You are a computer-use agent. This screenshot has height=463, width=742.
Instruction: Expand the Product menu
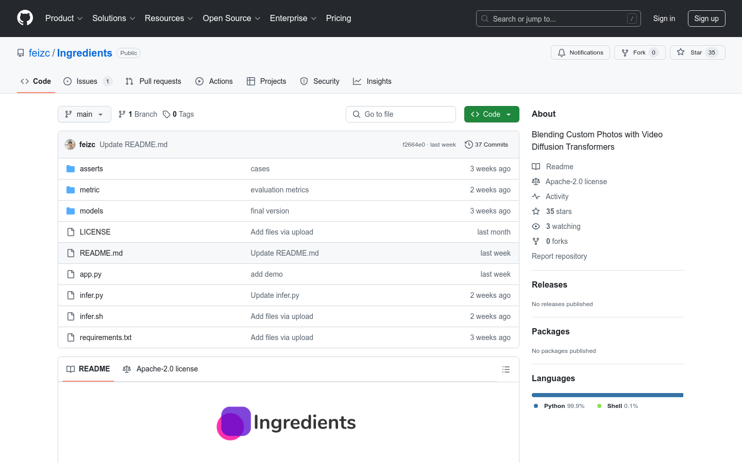(x=64, y=18)
